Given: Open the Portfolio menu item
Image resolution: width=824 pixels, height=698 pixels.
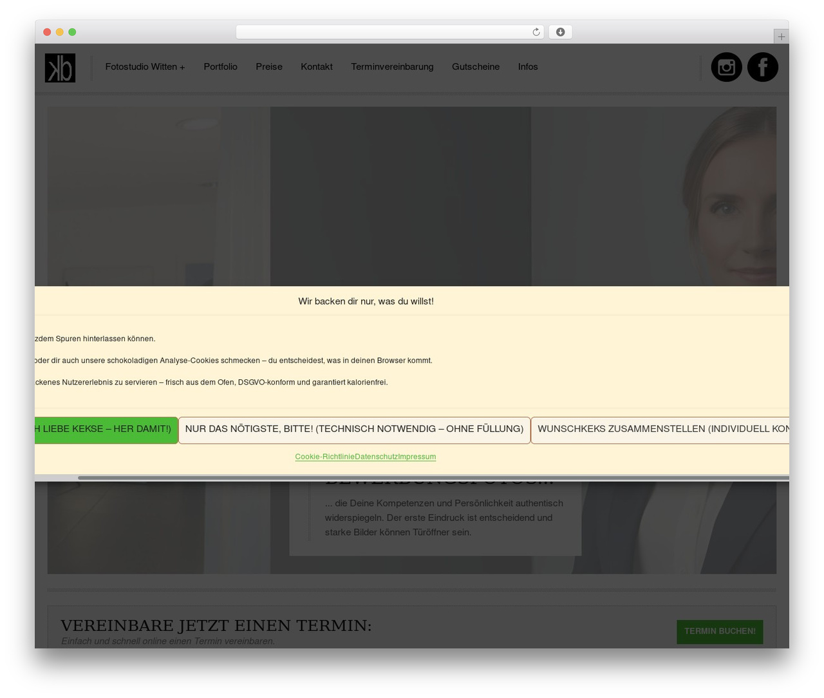Looking at the screenshot, I should tap(220, 67).
